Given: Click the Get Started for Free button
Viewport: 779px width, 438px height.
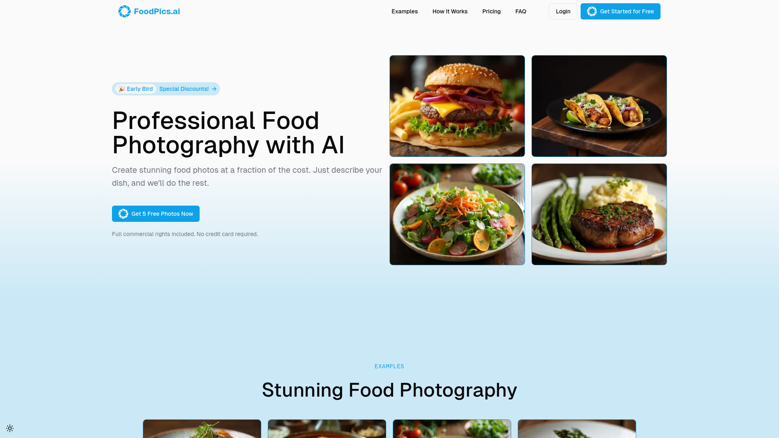Looking at the screenshot, I should [x=620, y=11].
